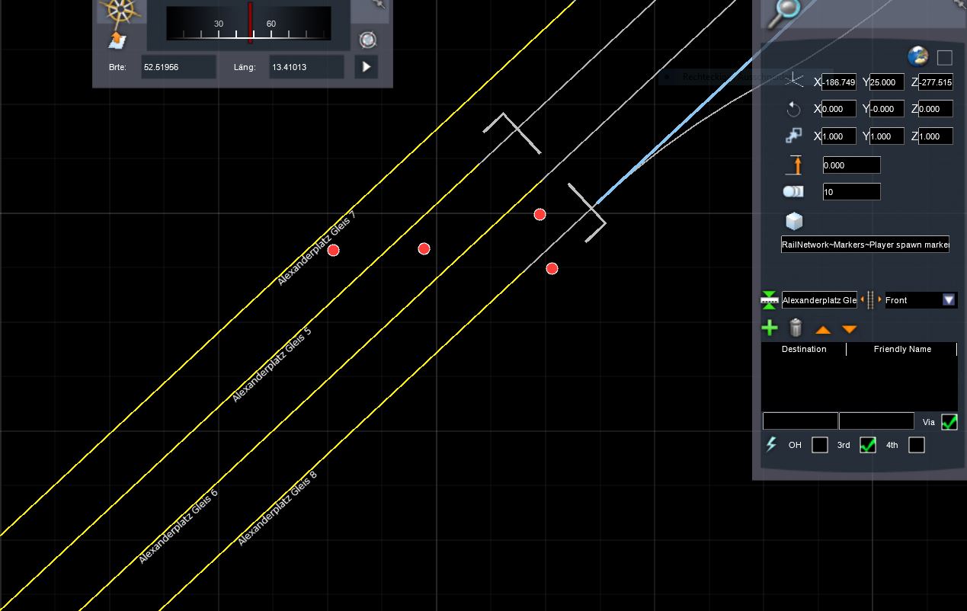Screen dimensions: 967x611
Task: Click the Friendly Name column header
Action: 902,349
